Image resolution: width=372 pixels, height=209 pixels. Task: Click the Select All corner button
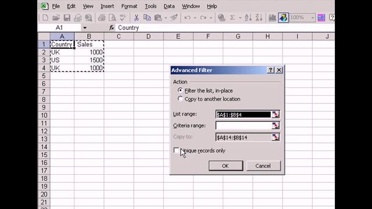point(44,37)
